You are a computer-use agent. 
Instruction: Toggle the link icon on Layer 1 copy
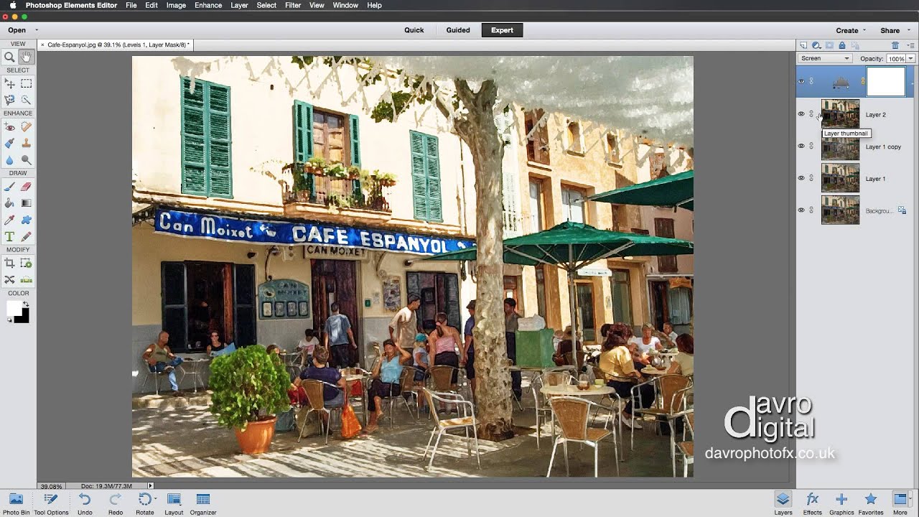(x=811, y=146)
